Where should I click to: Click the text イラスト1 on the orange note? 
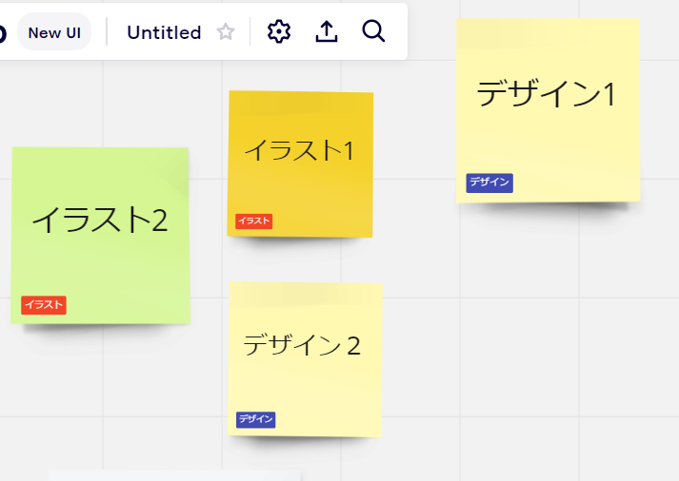[299, 150]
